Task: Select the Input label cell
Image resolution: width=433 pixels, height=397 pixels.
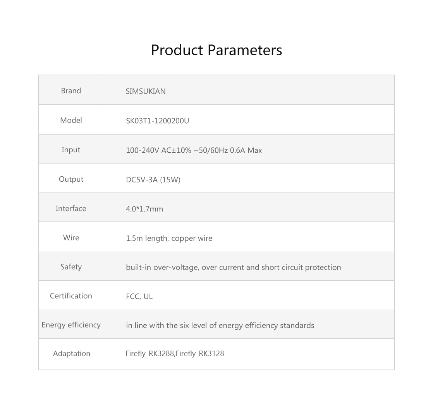Action: [x=71, y=149]
